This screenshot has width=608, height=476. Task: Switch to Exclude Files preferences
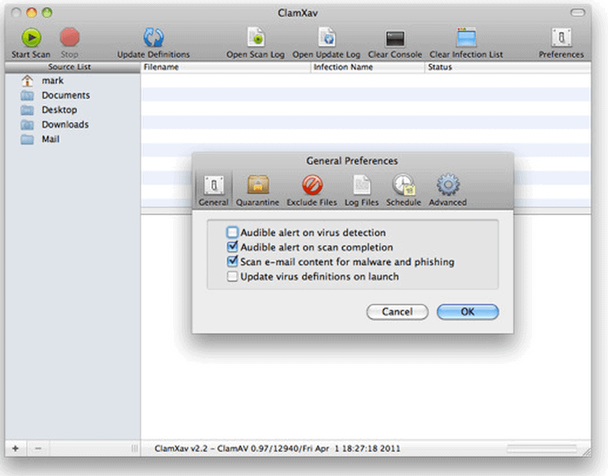(x=312, y=185)
